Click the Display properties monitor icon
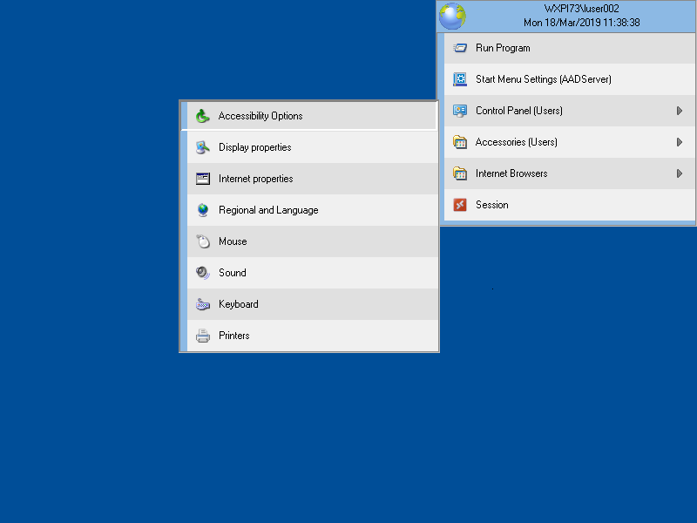The image size is (697, 523). 203,147
